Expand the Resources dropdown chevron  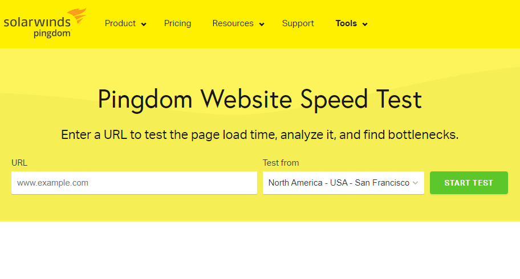click(262, 24)
